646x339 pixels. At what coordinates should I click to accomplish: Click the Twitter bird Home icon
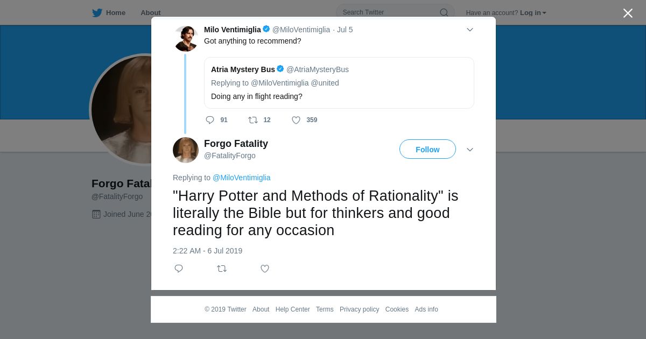coord(97,13)
